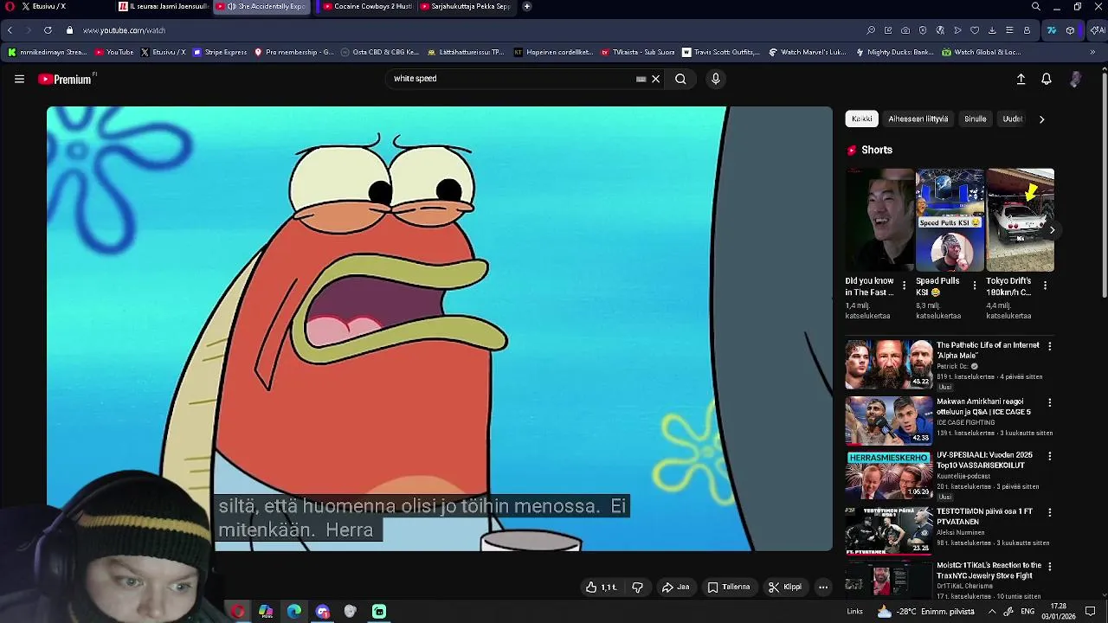
Task: Open options for the 'Speed Pulls KSI' Short
Action: 975,286
